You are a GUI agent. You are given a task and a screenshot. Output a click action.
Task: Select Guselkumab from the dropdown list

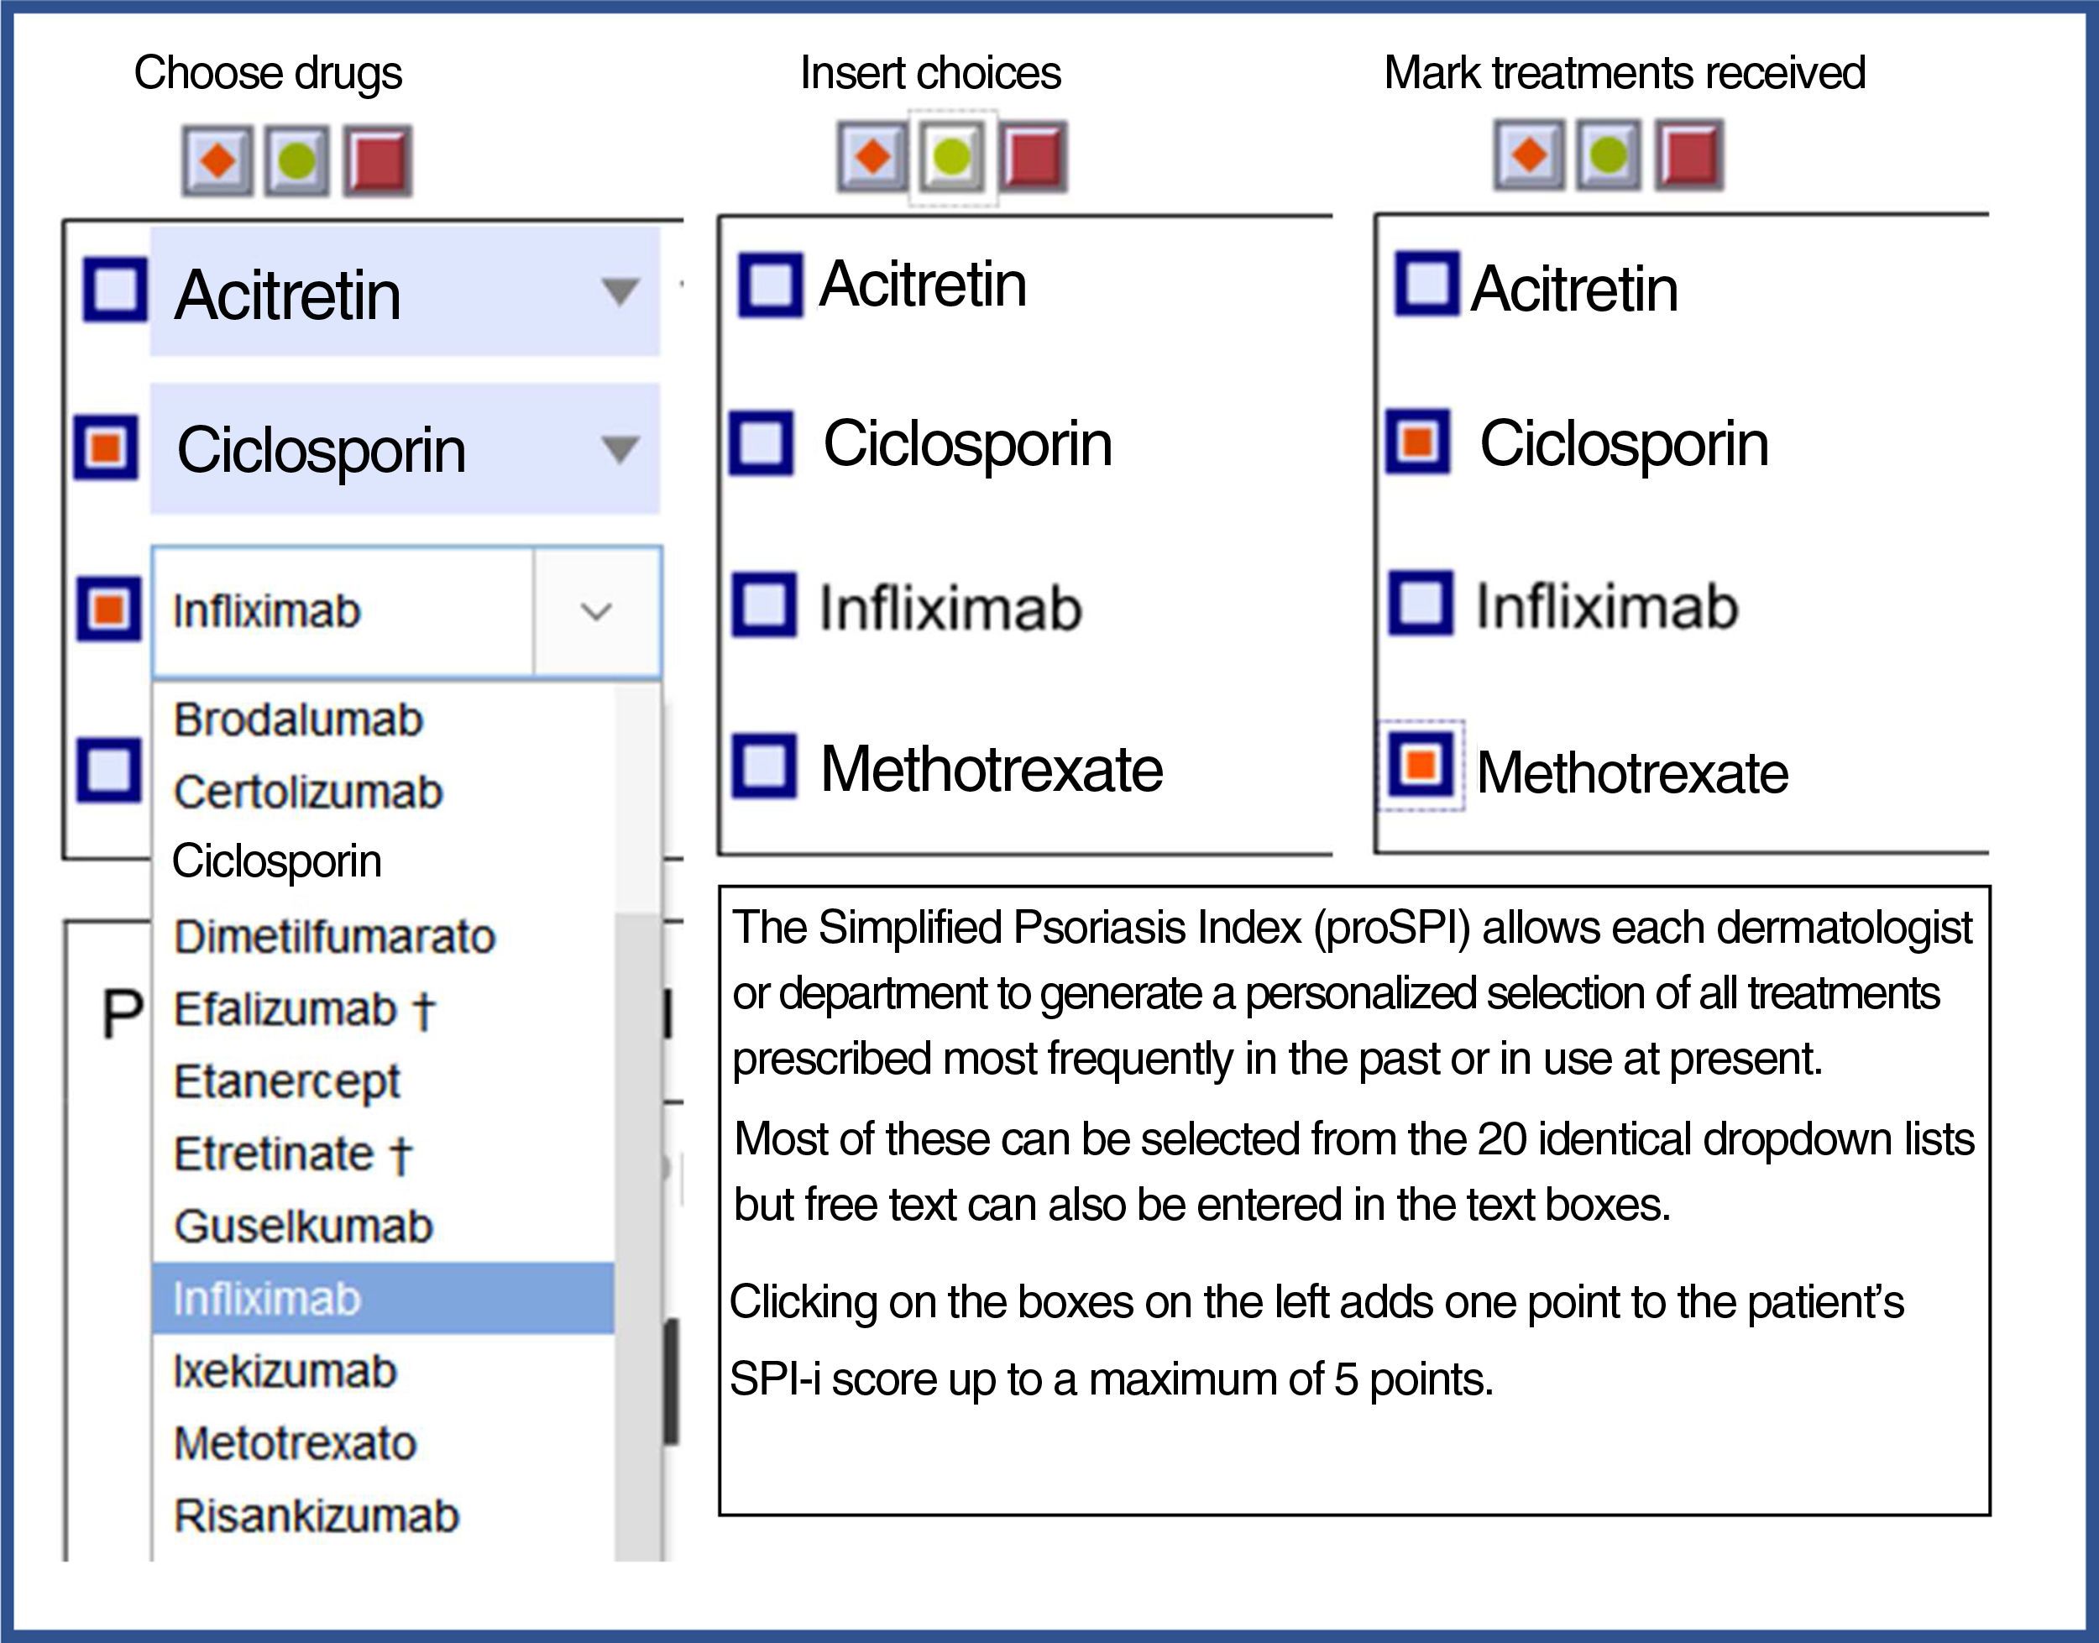pyautogui.click(x=303, y=1227)
